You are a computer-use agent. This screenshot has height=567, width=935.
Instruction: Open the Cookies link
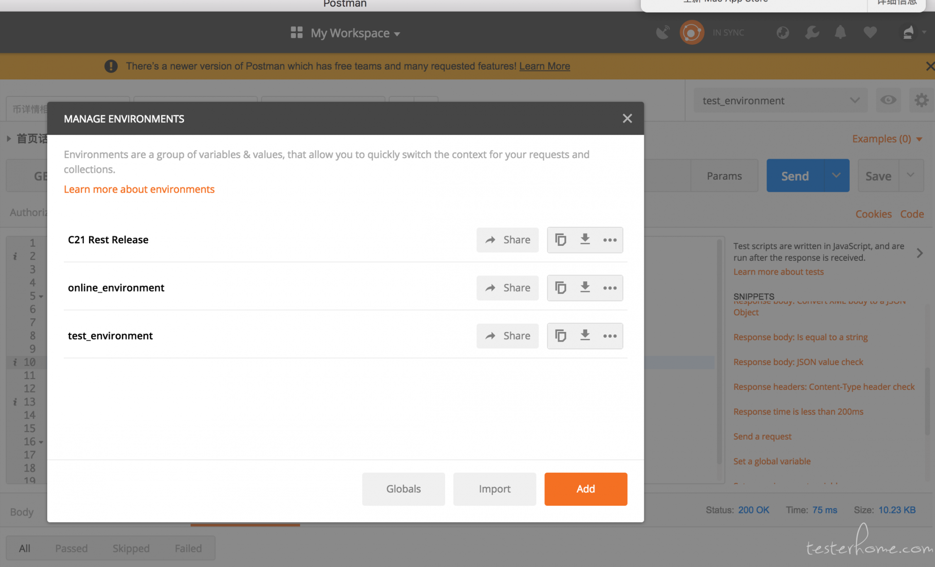point(873,214)
